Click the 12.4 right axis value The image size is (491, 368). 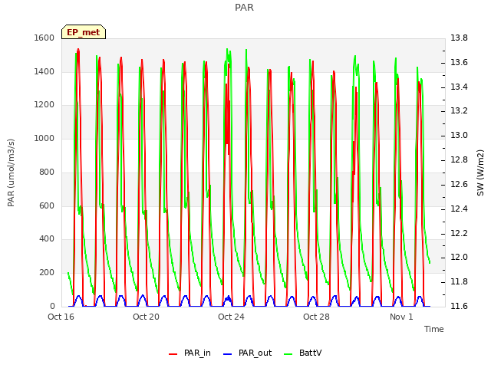[x=459, y=209]
